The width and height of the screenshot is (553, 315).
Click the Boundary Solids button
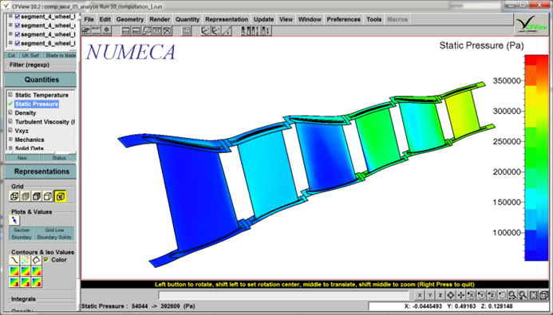click(x=54, y=237)
